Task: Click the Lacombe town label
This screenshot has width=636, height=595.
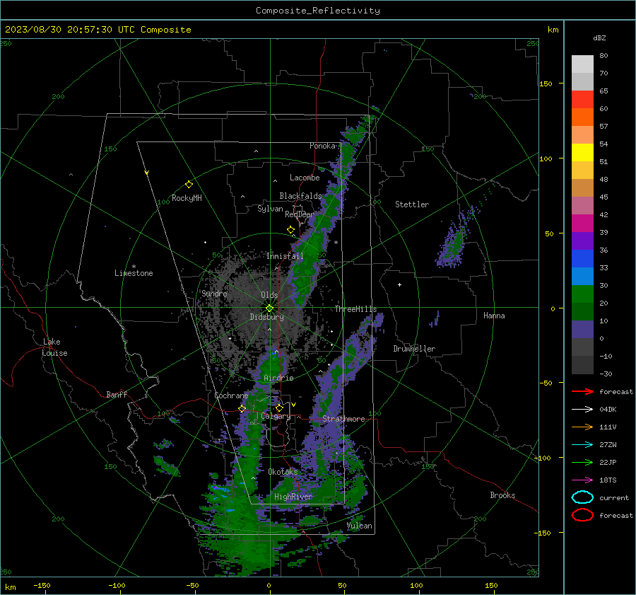Action: [305, 178]
